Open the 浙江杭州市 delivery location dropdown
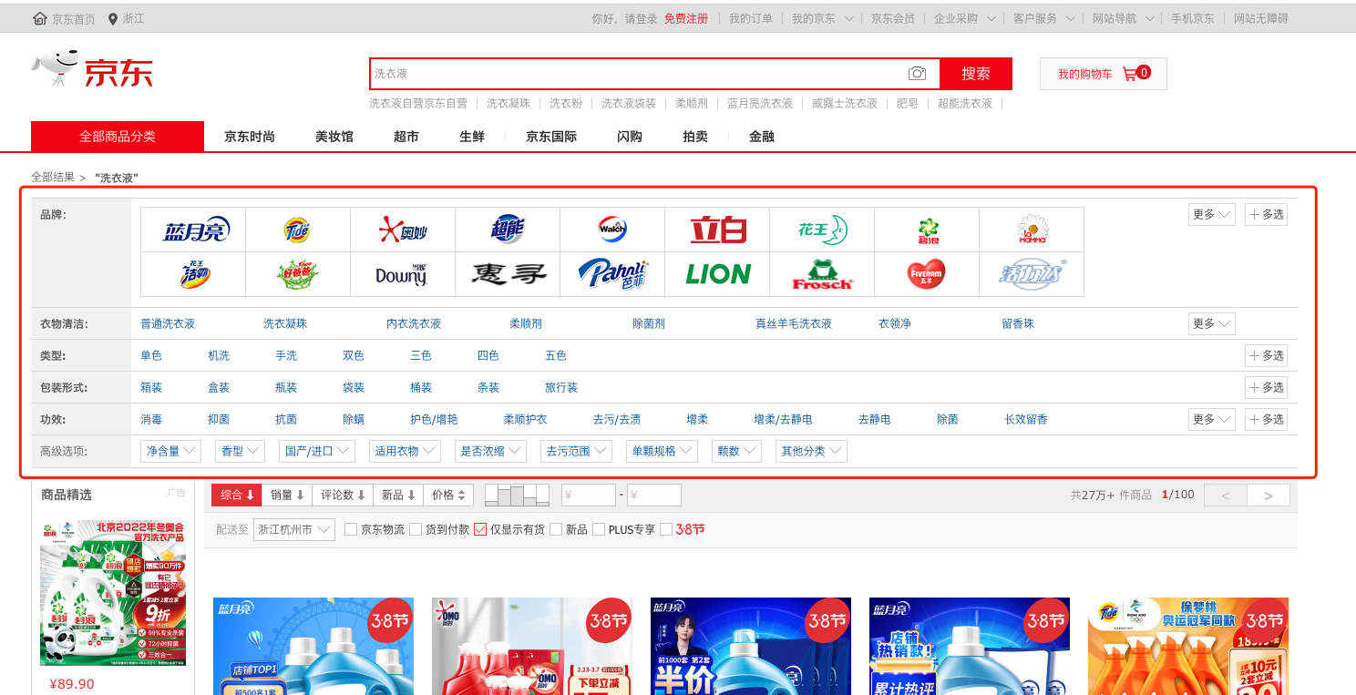The width and height of the screenshot is (1356, 695). pyautogui.click(x=293, y=529)
